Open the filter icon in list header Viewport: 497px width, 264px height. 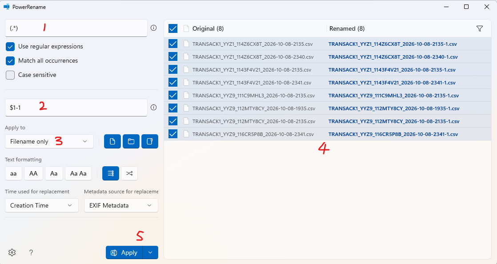480,28
